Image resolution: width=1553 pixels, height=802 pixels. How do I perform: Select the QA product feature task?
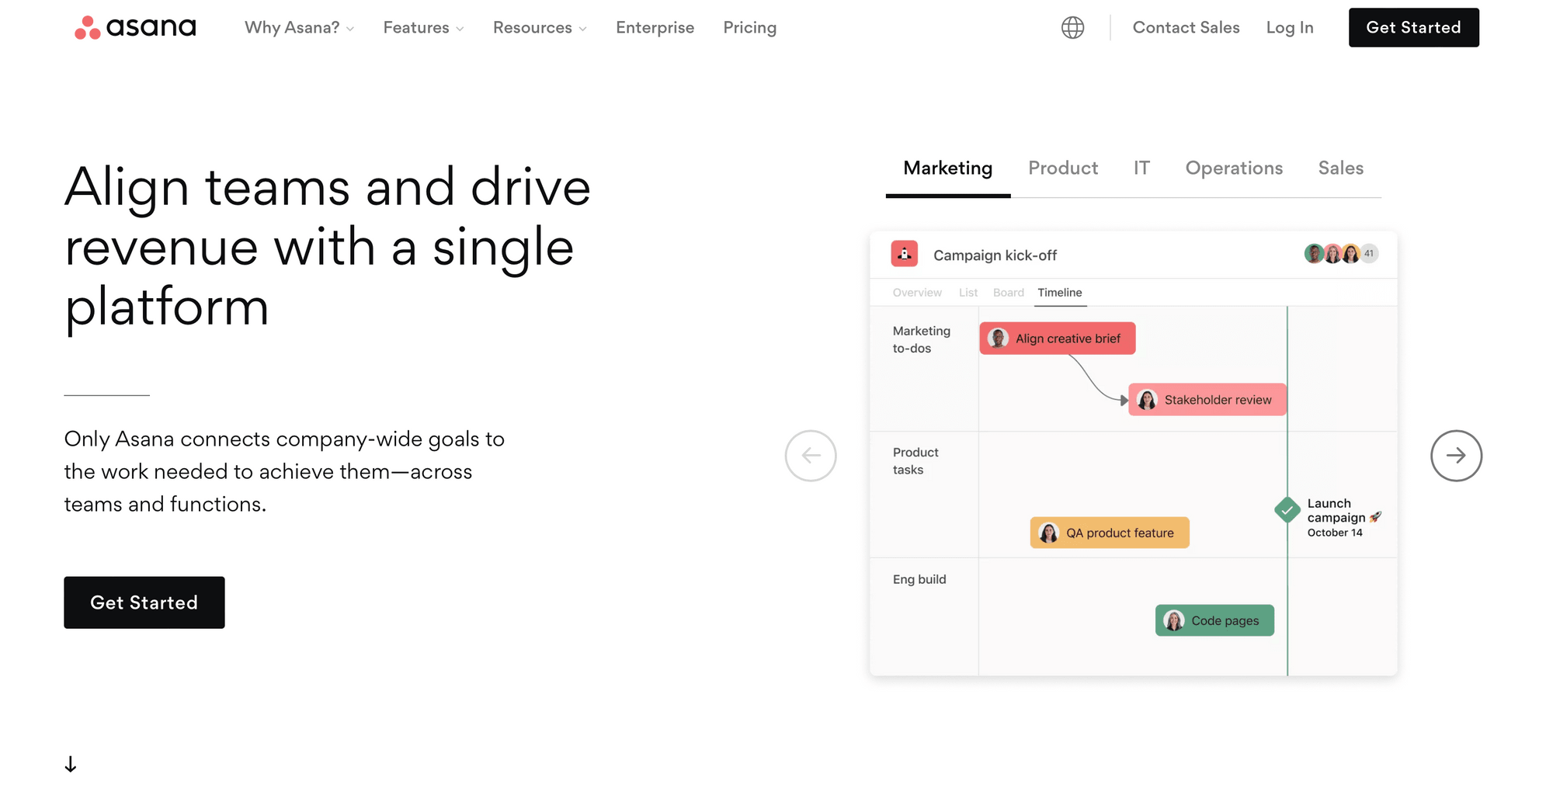(x=1110, y=533)
